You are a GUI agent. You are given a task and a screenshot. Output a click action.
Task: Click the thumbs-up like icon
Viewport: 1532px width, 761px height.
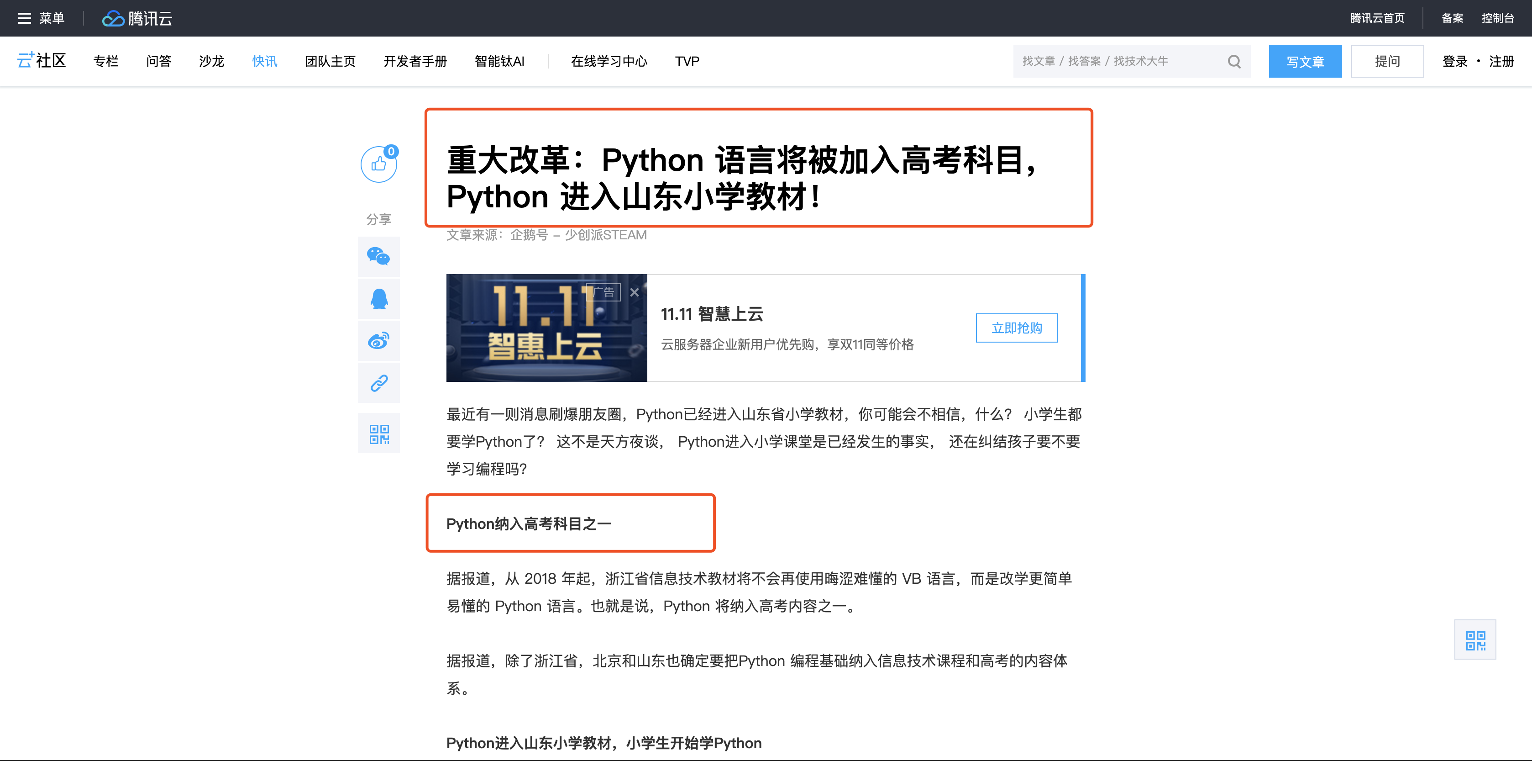[x=378, y=164]
